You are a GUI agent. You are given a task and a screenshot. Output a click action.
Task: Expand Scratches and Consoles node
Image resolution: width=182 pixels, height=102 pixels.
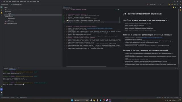[x=5, y=24]
